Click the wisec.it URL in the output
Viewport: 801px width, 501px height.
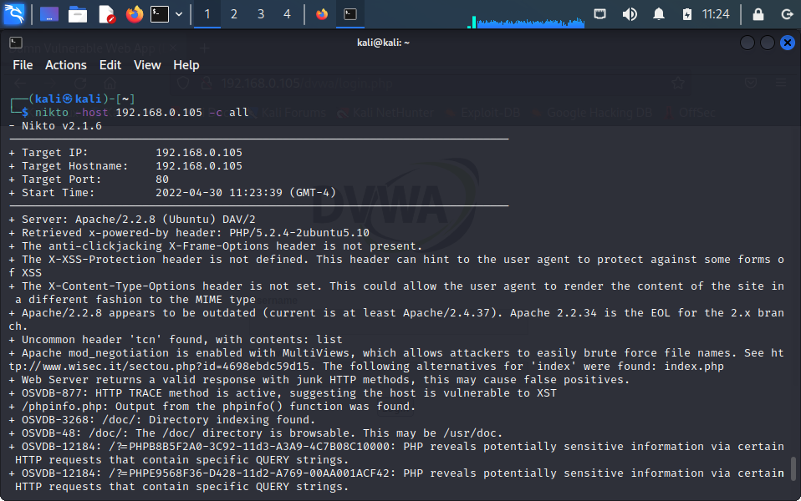tap(159, 367)
